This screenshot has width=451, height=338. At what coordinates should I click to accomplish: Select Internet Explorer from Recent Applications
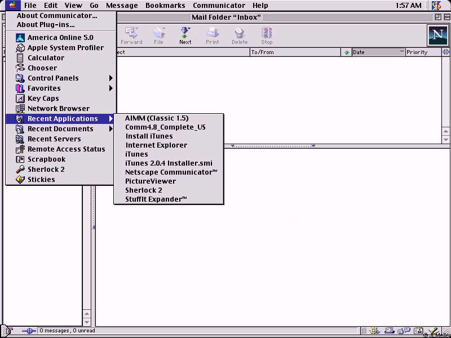click(156, 145)
